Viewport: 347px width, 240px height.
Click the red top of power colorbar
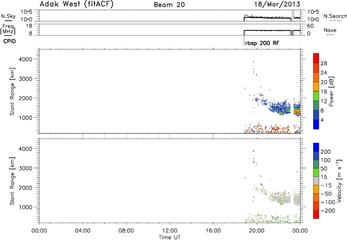(x=316, y=58)
